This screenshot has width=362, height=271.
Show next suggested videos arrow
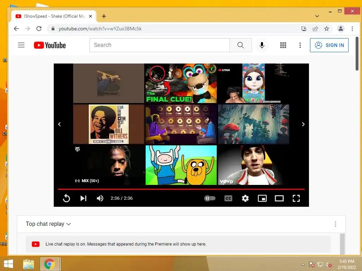303,124
